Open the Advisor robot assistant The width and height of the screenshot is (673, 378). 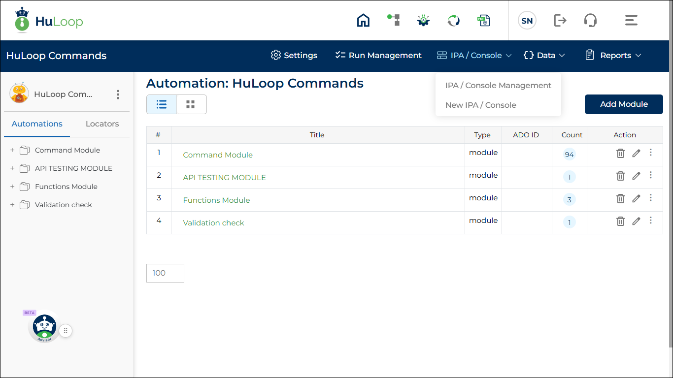point(45,327)
